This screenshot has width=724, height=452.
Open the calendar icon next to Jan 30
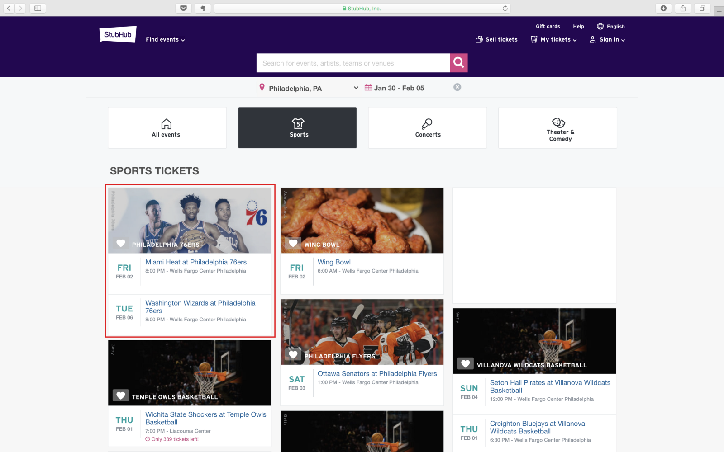[368, 88]
